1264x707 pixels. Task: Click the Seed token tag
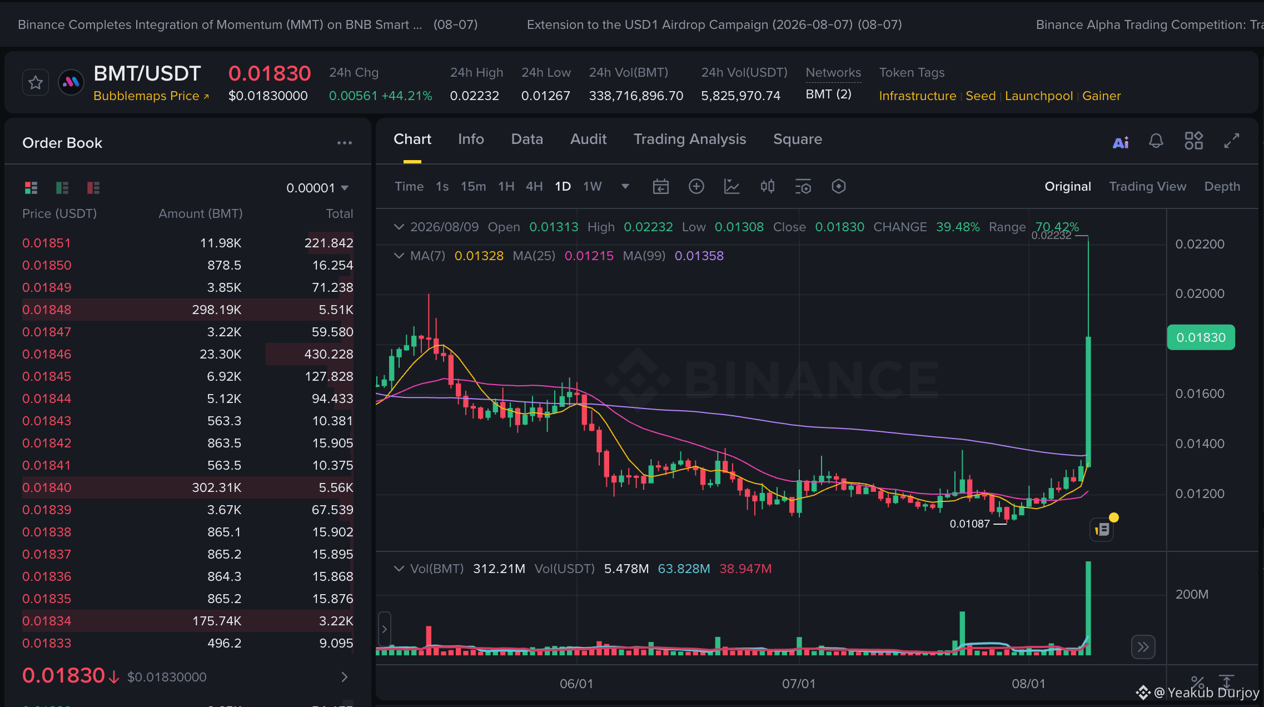click(981, 96)
